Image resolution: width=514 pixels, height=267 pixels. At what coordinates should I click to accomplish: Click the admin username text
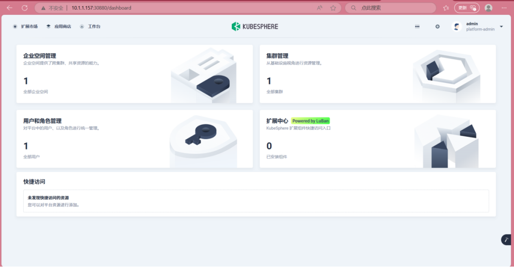coord(472,24)
